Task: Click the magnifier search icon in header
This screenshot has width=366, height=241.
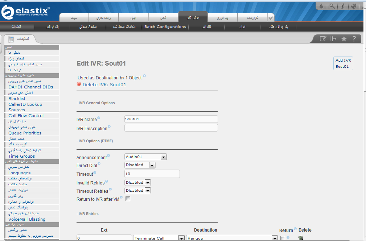Action: coord(332,6)
